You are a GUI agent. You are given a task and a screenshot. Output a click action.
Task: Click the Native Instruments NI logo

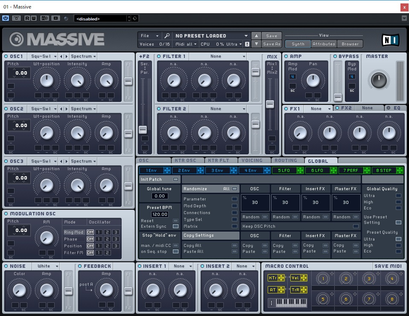click(x=391, y=41)
